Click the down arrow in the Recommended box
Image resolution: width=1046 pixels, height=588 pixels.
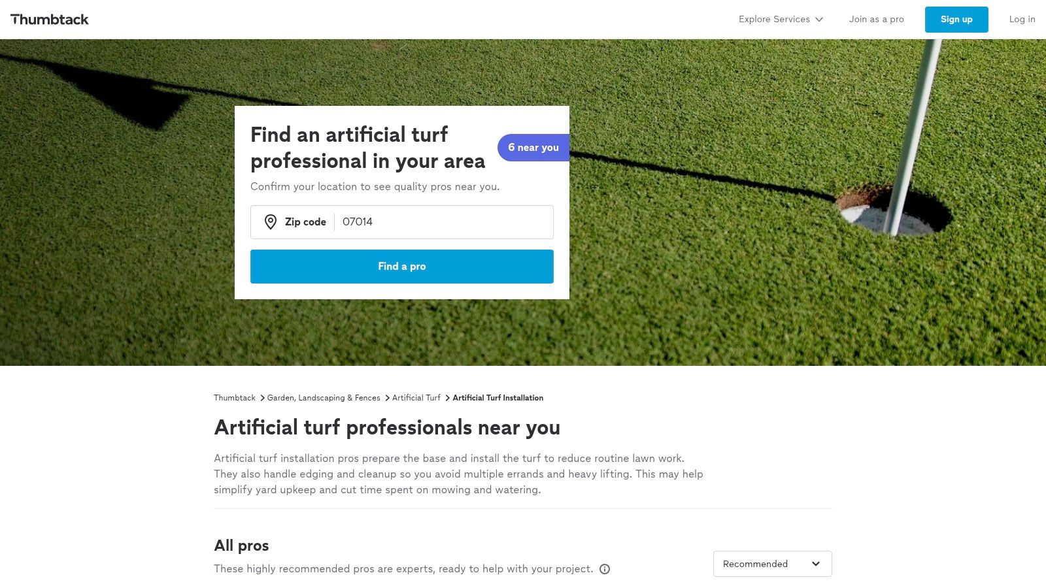coord(816,564)
